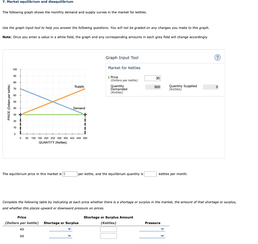This screenshot has height=244, width=258.
Task: Click the Graph Input Tool title
Action: (122, 57)
